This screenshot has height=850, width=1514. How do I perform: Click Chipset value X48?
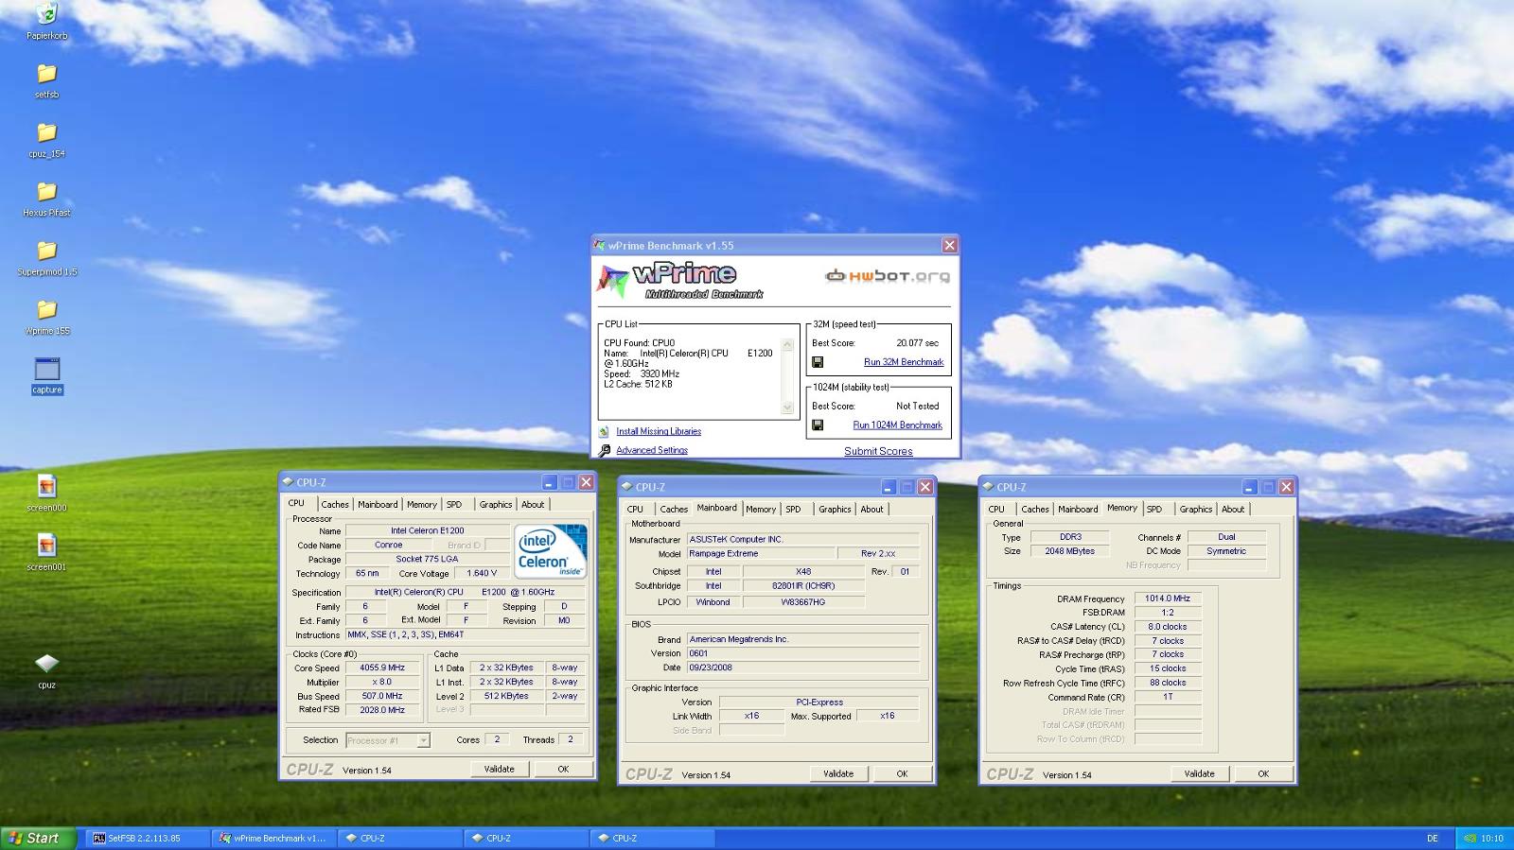tap(802, 572)
